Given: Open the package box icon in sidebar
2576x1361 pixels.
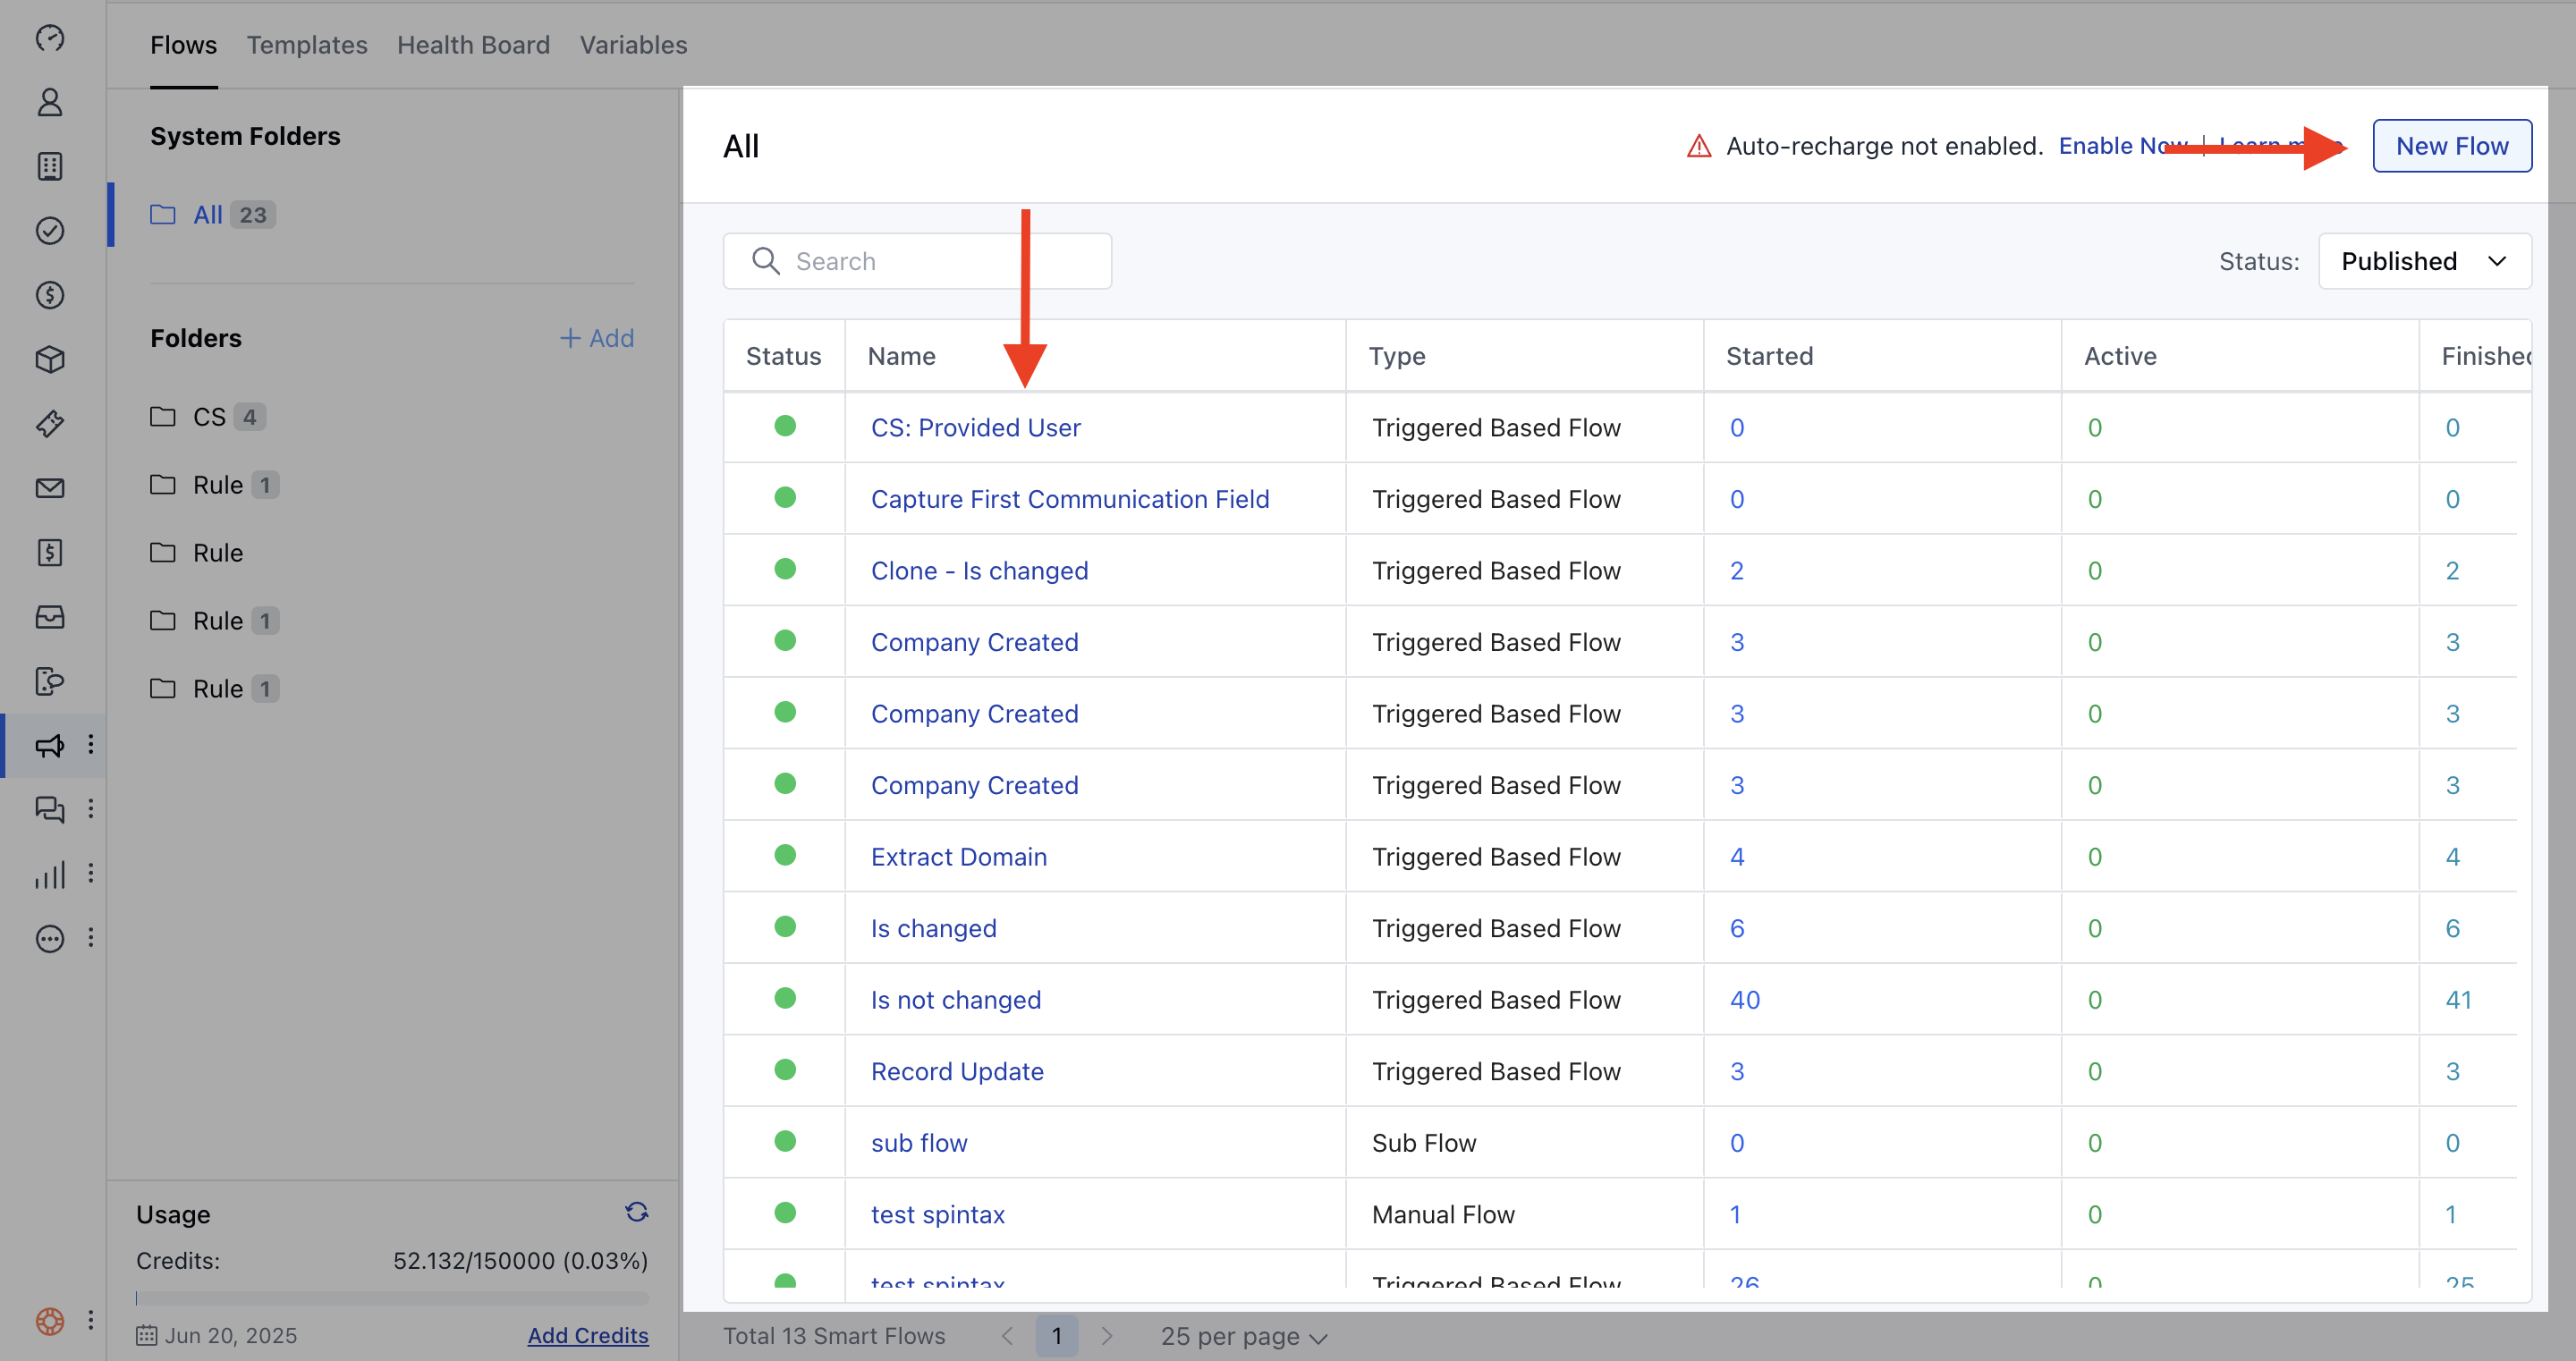Looking at the screenshot, I should (50, 359).
